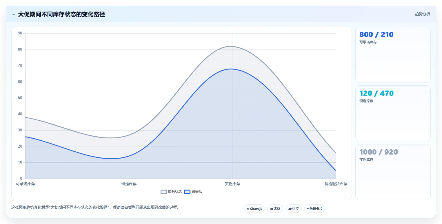Click the 趋势分析 label in the header

point(423,14)
